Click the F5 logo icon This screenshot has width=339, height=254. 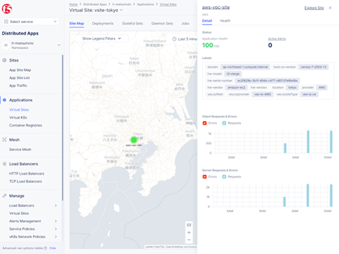click(7, 9)
